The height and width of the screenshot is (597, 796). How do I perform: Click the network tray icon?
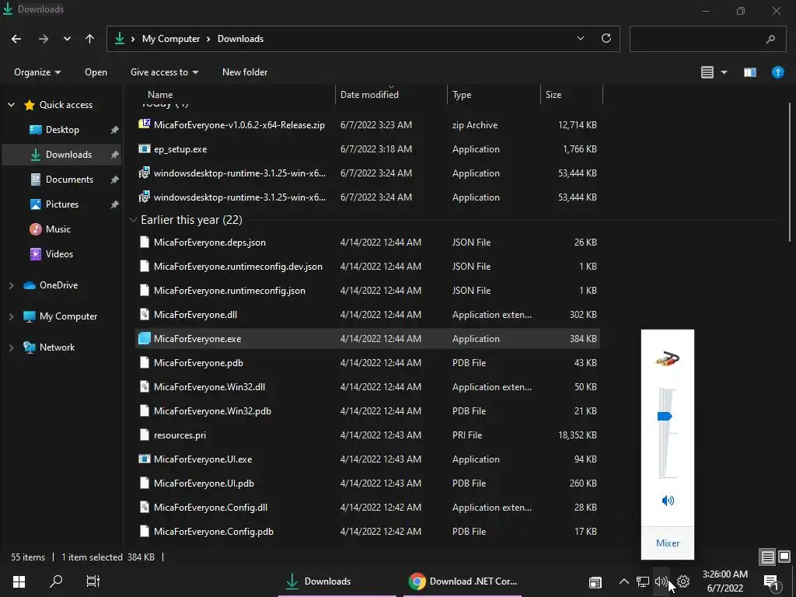coord(643,581)
